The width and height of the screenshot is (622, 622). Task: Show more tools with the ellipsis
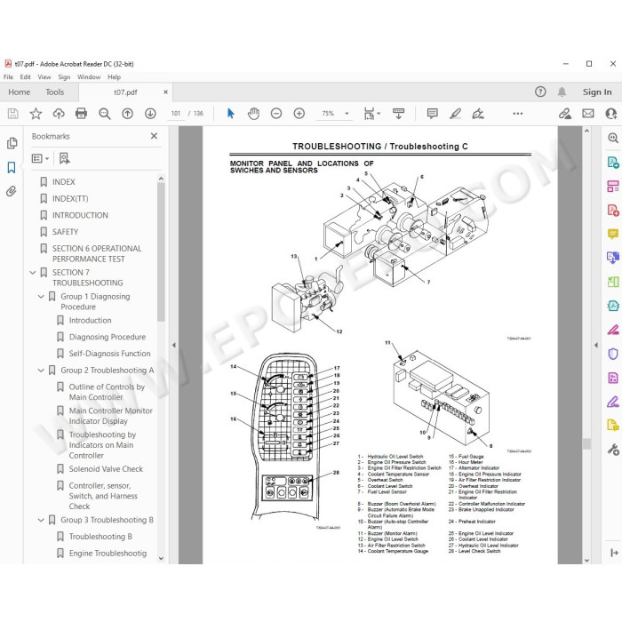click(x=518, y=114)
